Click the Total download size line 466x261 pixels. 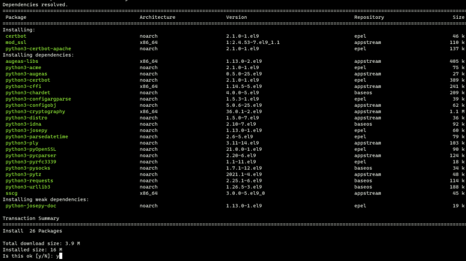click(x=41, y=243)
